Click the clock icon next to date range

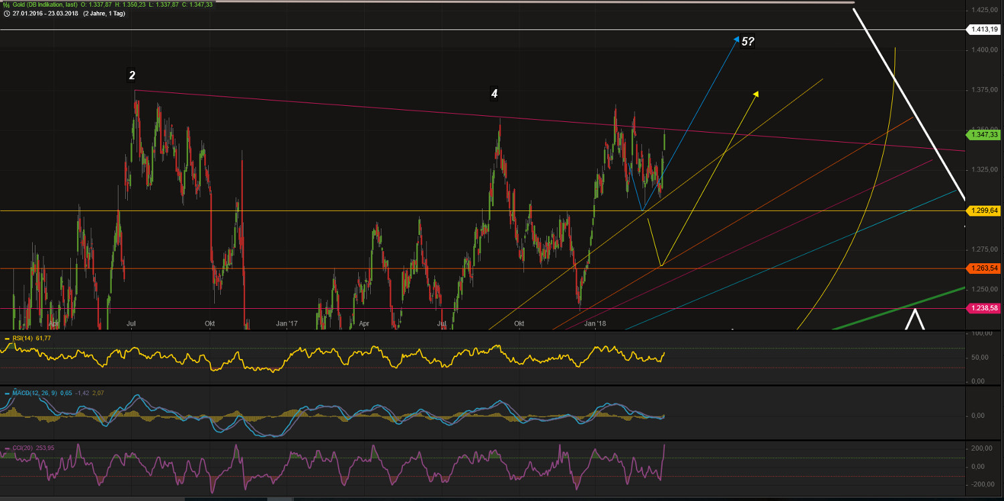[x=6, y=13]
